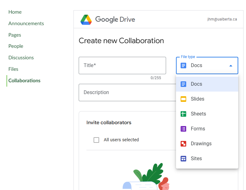Navigate to Discussions

tap(21, 58)
